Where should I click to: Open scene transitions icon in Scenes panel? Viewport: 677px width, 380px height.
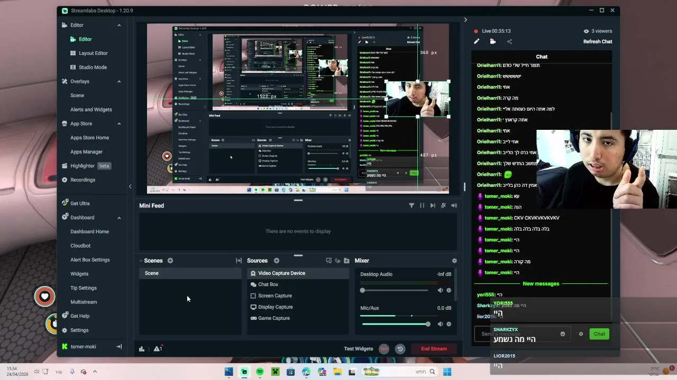239,261
